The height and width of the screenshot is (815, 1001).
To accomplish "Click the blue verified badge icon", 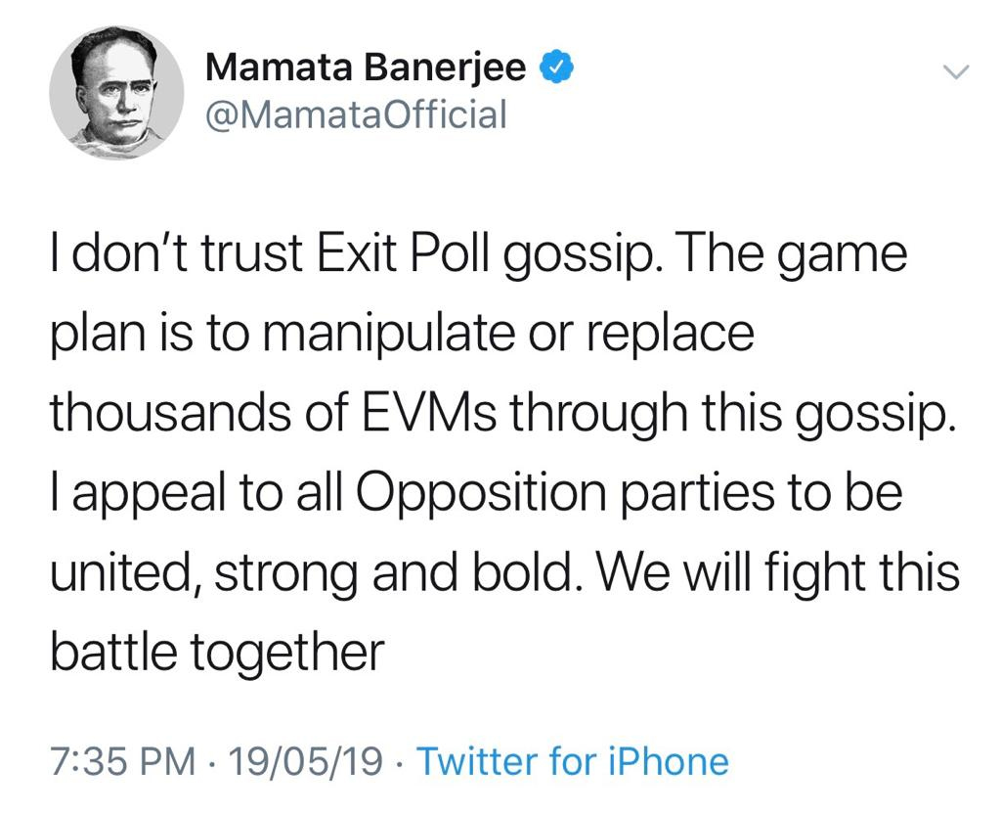I will point(557,67).
